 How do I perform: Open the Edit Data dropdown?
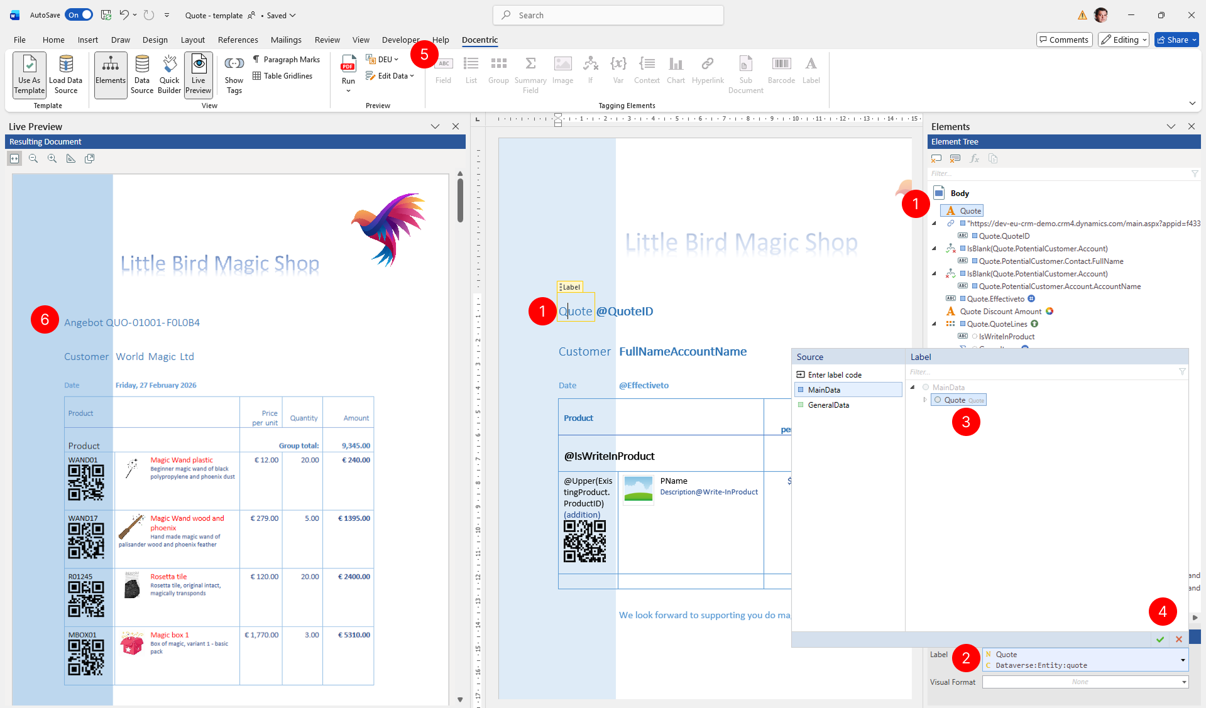click(390, 76)
